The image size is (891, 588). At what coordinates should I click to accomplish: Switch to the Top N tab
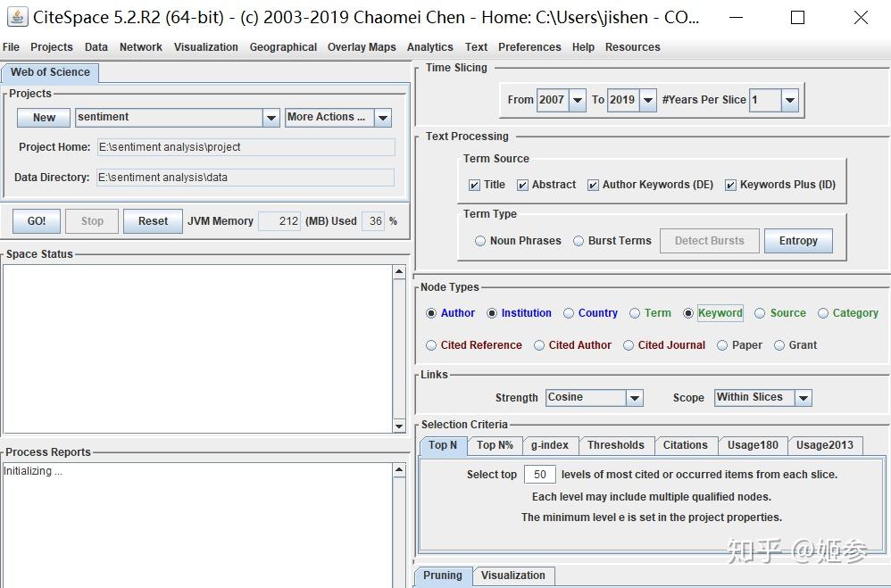pyautogui.click(x=443, y=445)
